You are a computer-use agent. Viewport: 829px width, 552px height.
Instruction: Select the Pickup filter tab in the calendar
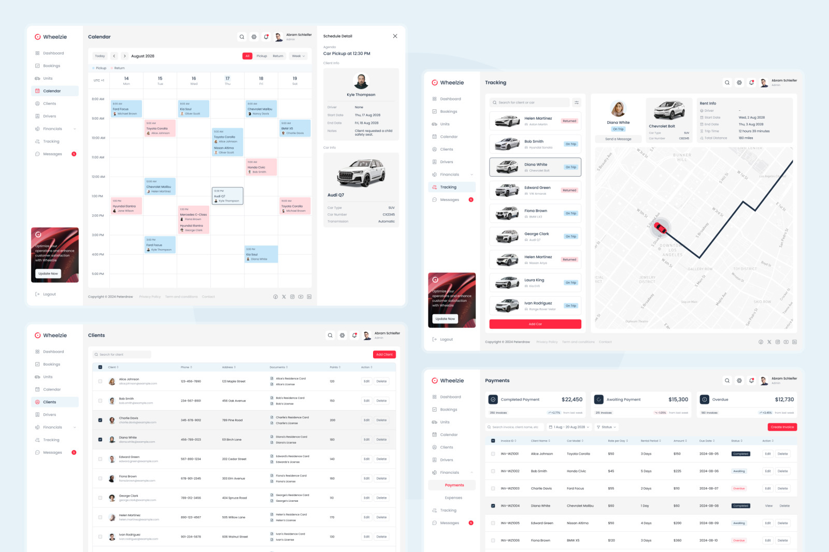(262, 56)
